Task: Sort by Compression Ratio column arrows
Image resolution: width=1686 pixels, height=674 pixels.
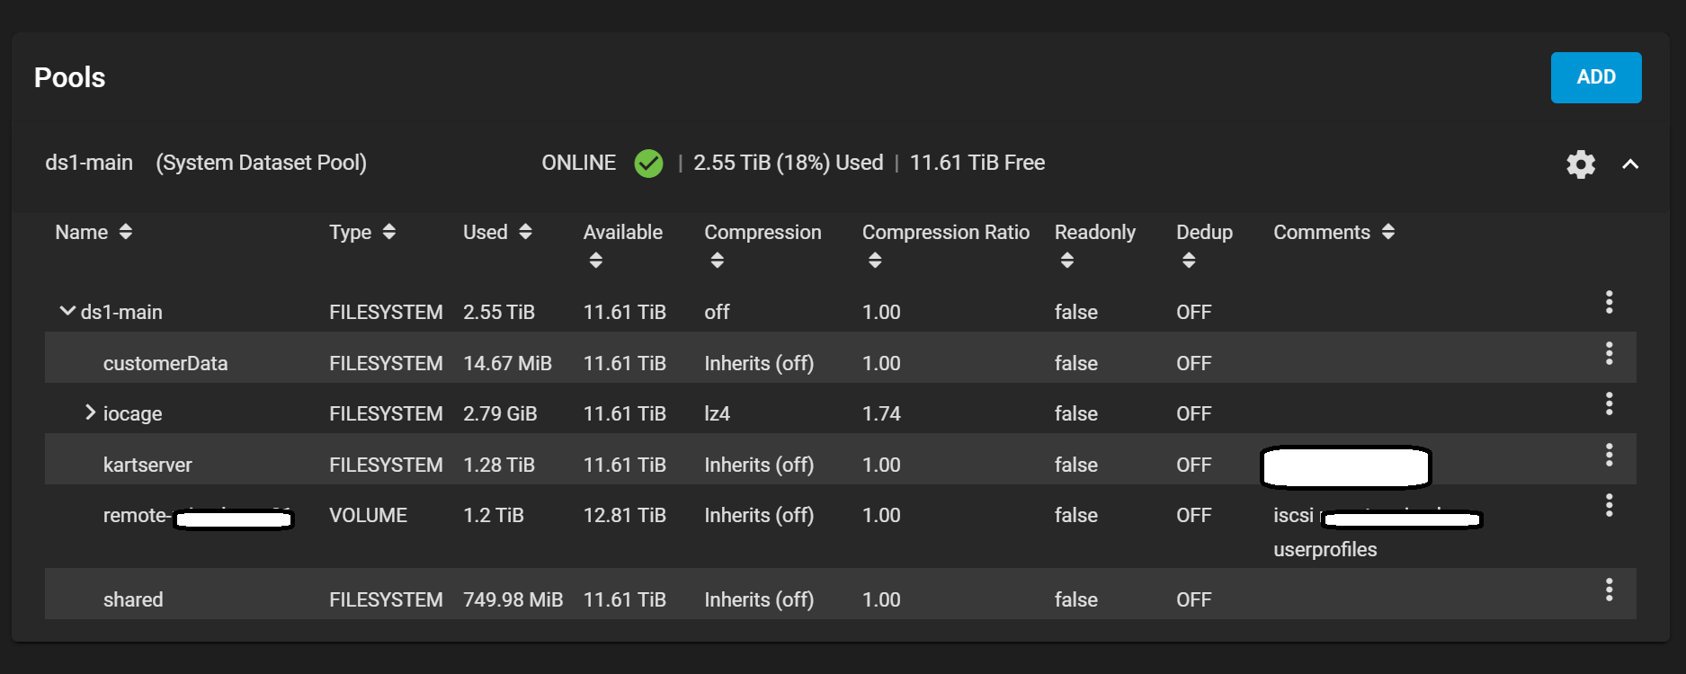Action: 875,261
